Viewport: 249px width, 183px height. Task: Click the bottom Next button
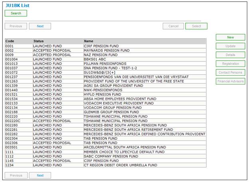pyautogui.click(x=40, y=175)
